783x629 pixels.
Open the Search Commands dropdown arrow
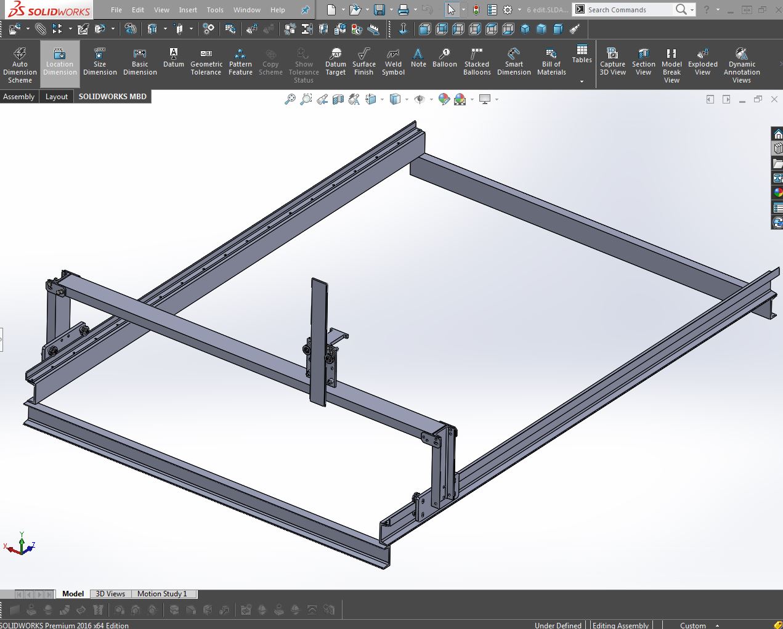point(692,10)
